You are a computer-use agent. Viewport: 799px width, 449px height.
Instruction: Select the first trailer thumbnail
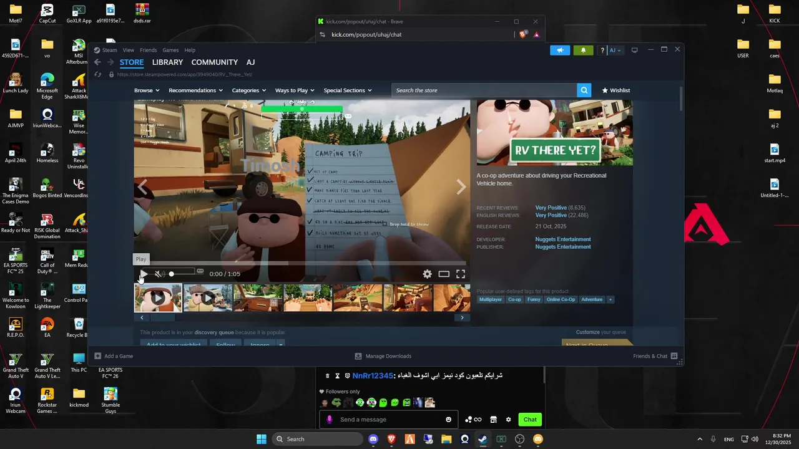[159, 298]
